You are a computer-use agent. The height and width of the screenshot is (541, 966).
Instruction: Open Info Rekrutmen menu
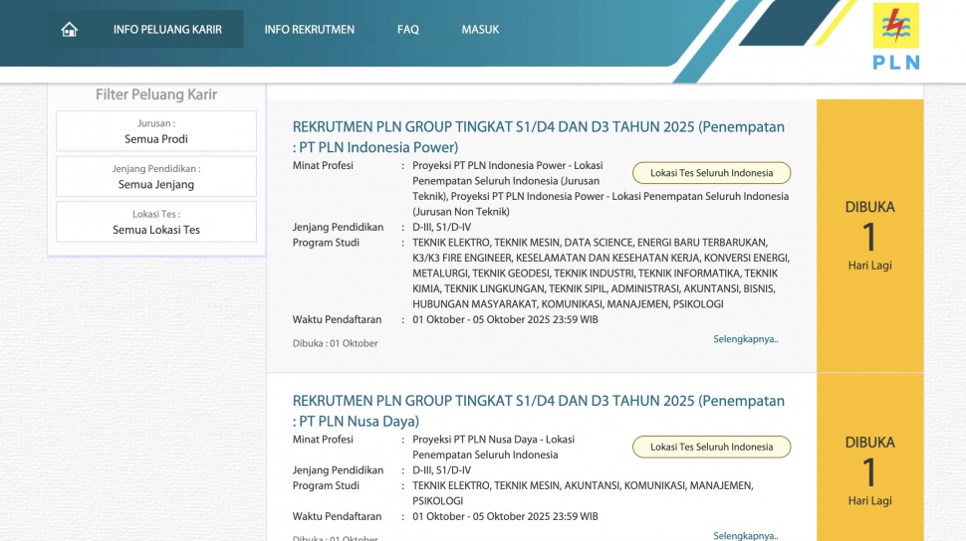click(x=310, y=30)
